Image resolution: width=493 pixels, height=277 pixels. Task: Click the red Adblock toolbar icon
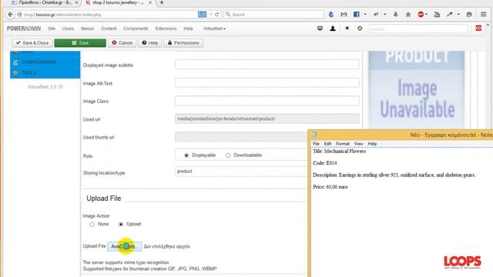(421, 15)
